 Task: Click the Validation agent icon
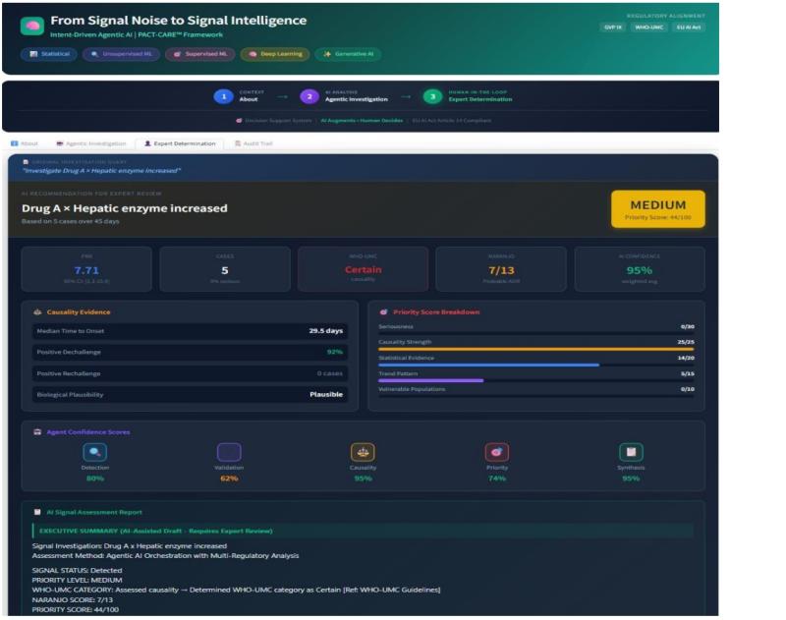229,452
